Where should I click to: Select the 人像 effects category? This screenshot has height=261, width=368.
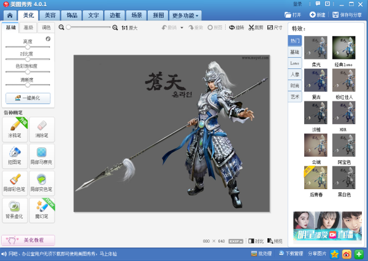click(x=295, y=74)
